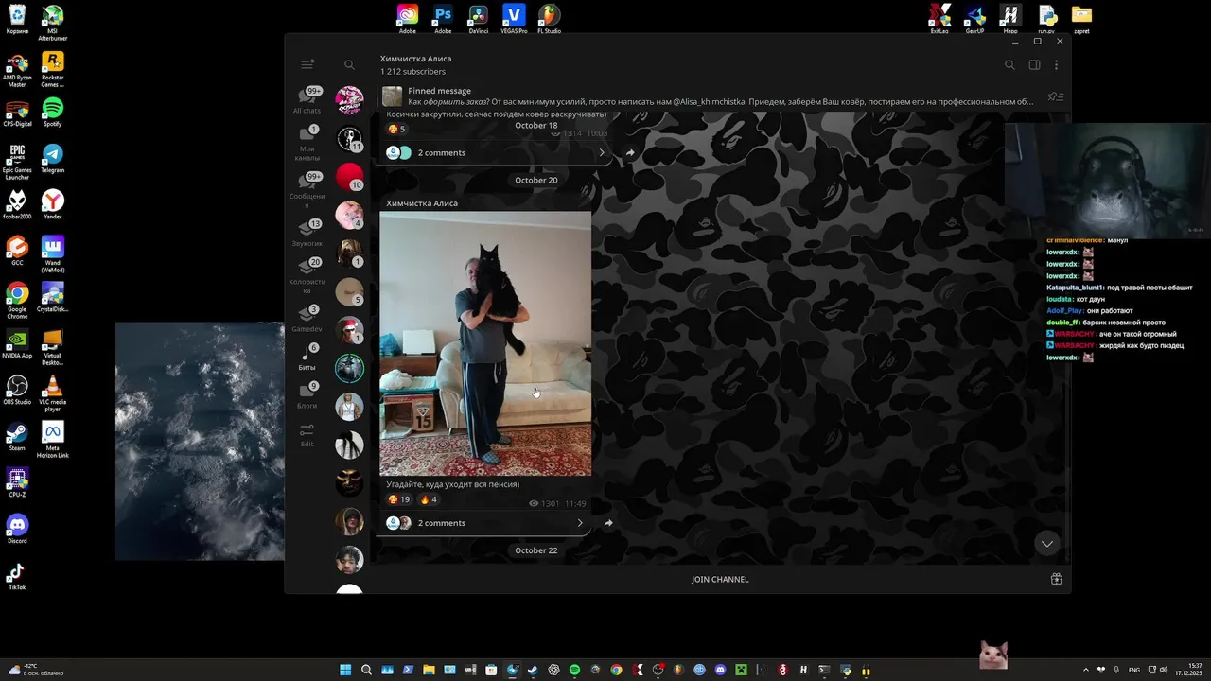
Task: Open Discord desktop shortcut
Action: coord(17,529)
